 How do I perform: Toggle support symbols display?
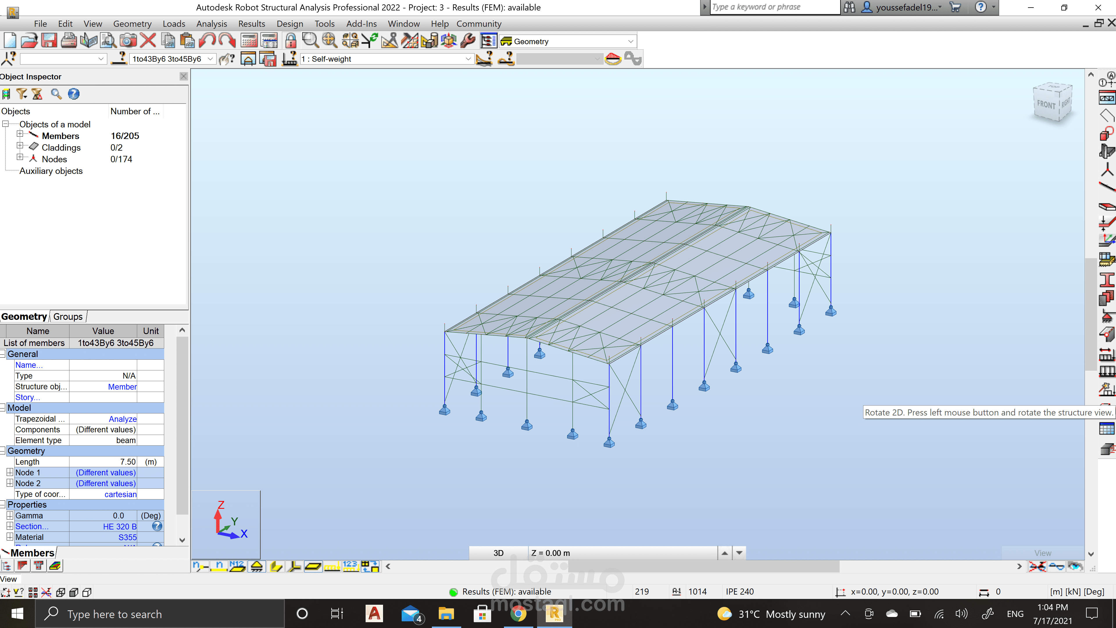(x=257, y=566)
